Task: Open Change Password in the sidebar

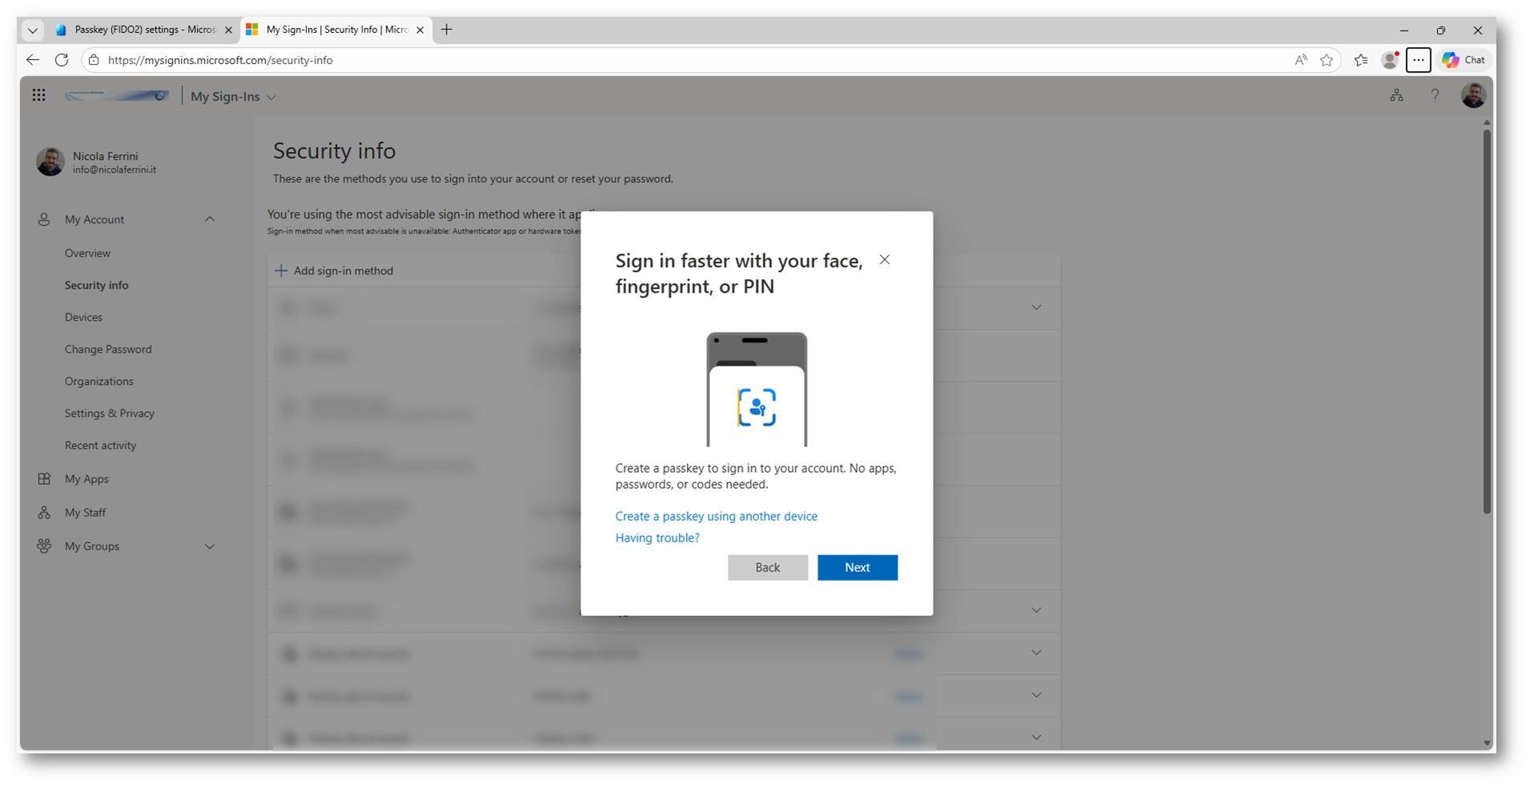Action: point(108,349)
